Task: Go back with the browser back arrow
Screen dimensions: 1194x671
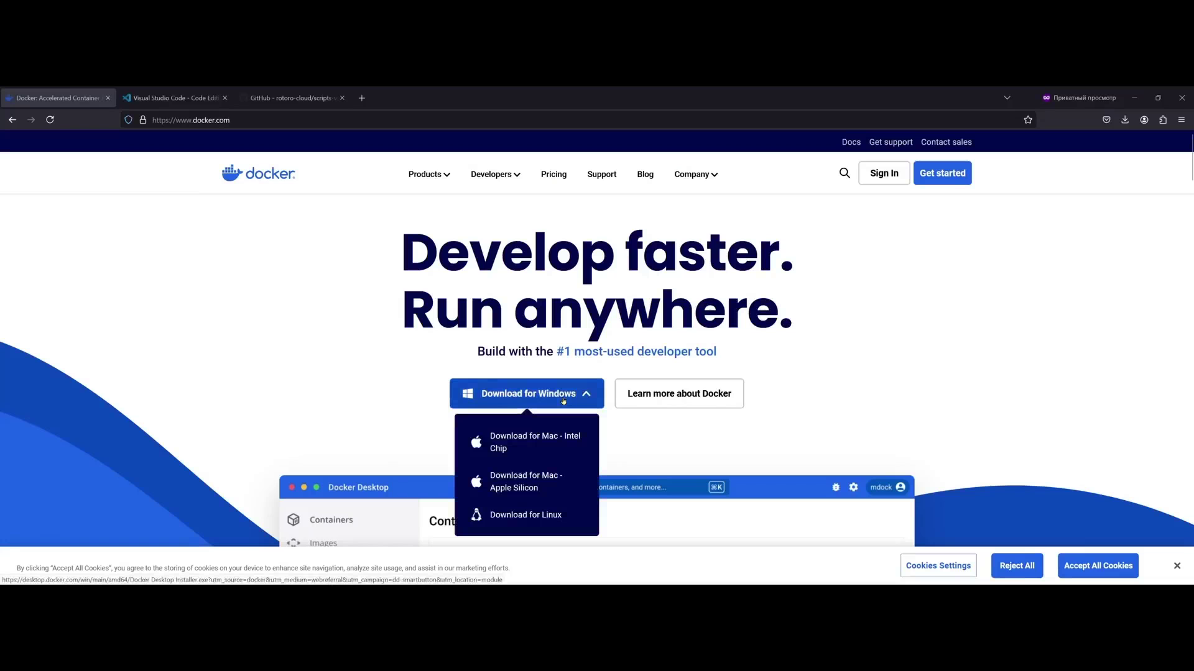Action: click(x=12, y=120)
